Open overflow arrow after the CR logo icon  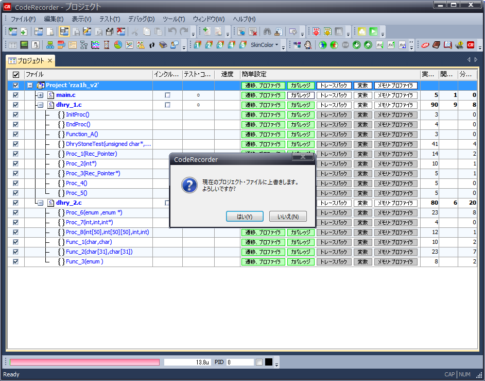pos(480,46)
